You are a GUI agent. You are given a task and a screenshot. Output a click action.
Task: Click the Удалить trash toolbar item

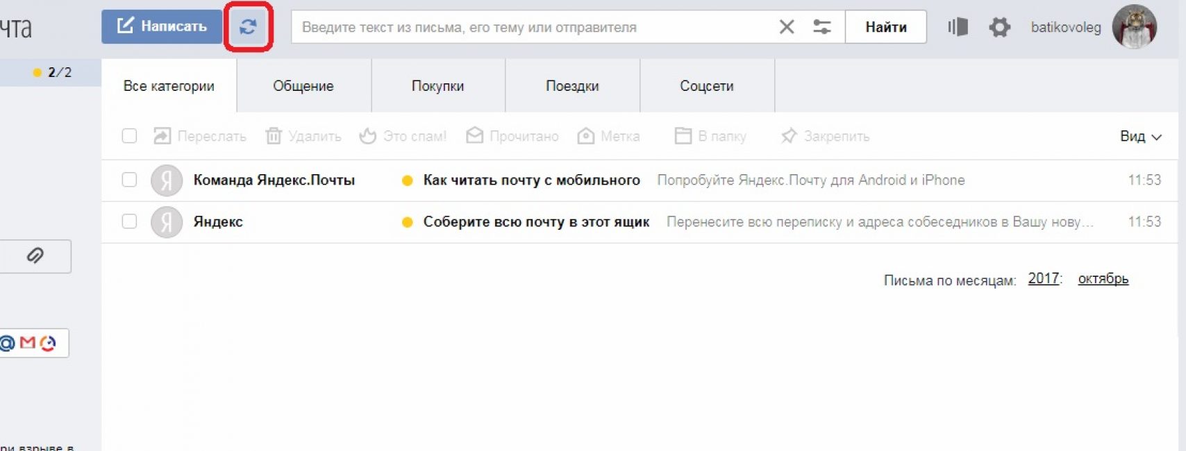pyautogui.click(x=303, y=136)
